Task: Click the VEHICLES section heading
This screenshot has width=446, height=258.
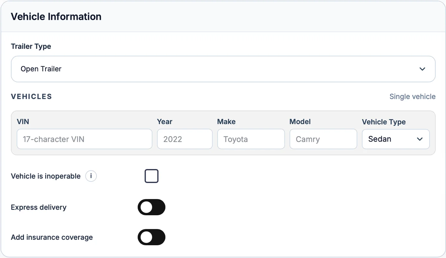Action: point(32,97)
